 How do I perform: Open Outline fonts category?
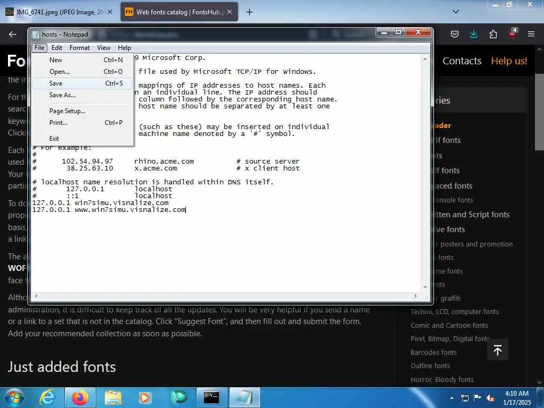430,365
